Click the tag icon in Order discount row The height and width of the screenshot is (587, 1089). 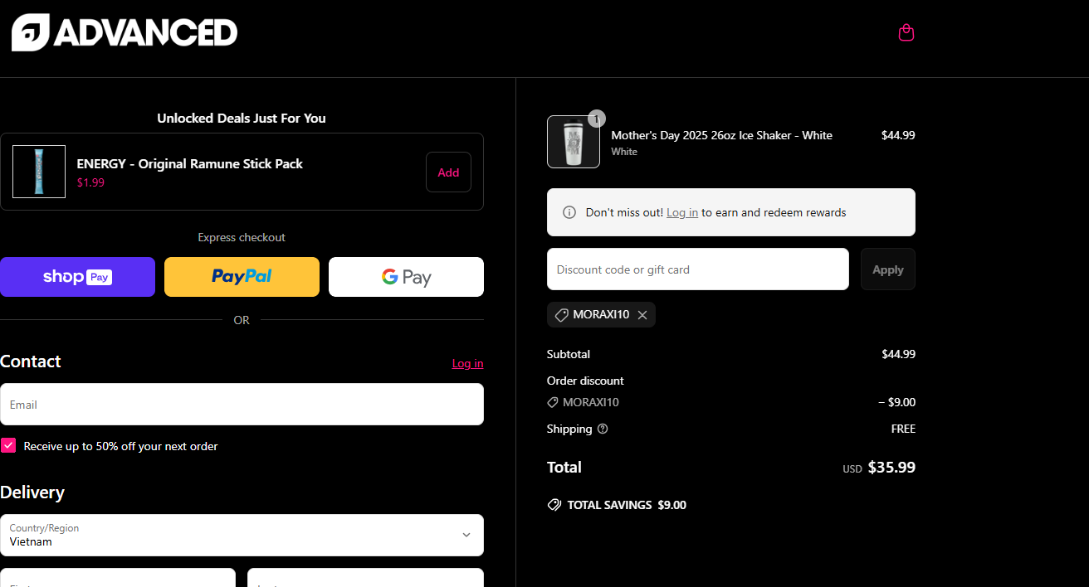[553, 402]
